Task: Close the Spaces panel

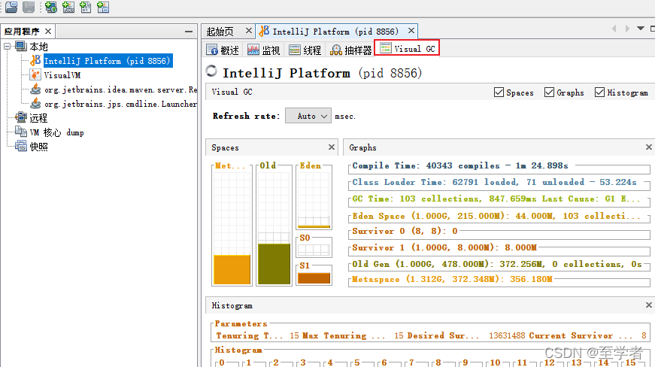Action: click(331, 147)
